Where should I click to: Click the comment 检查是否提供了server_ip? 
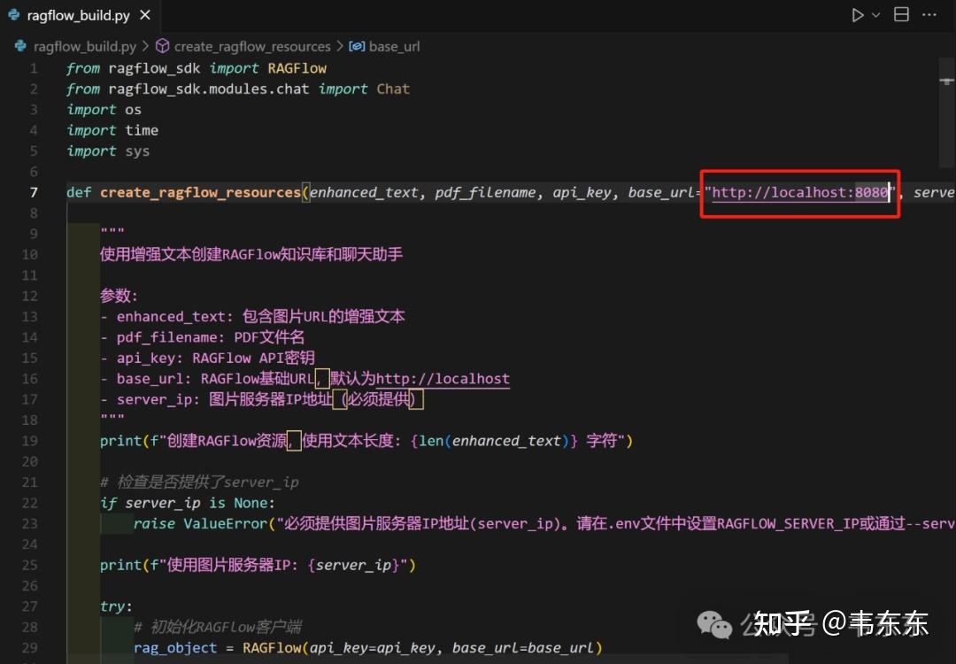[199, 483]
